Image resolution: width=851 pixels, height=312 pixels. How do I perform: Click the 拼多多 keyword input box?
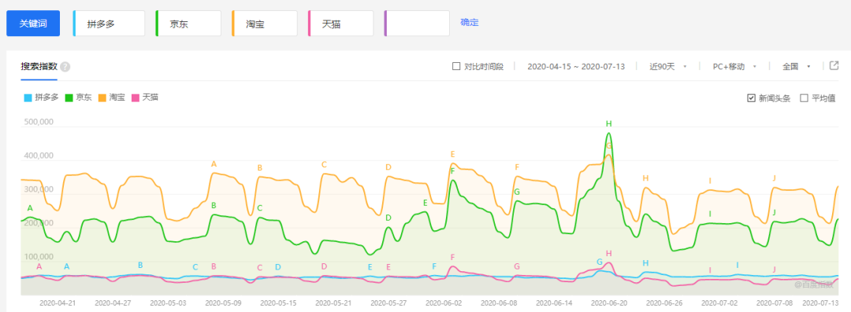point(109,24)
